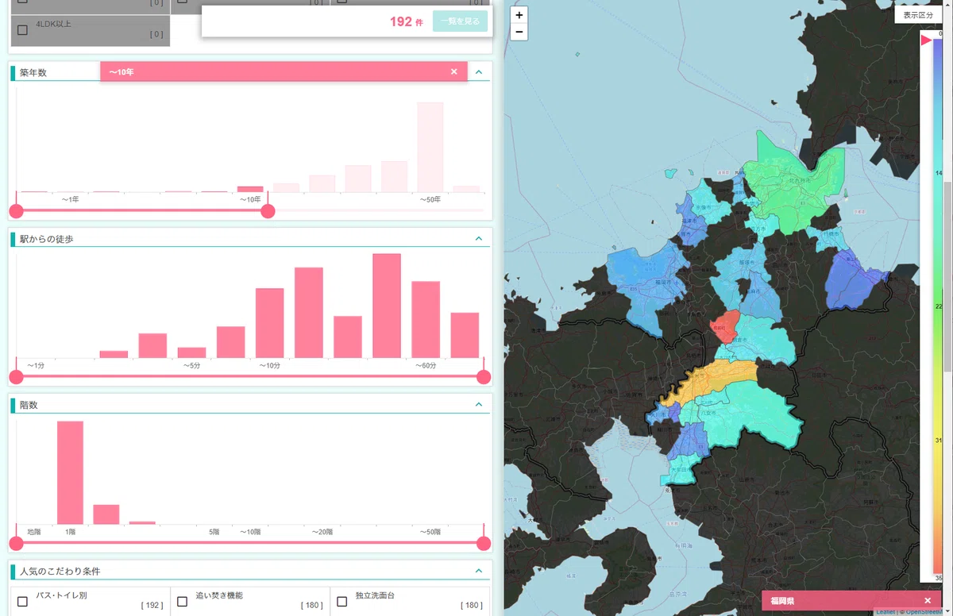This screenshot has width=953, height=616.
Task: Close the 福岡県 region tag
Action: 927,601
